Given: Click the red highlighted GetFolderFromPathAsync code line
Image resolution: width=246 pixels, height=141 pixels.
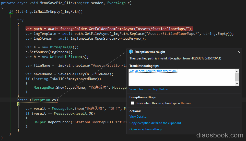Looking at the screenshot, I should click(109, 29).
